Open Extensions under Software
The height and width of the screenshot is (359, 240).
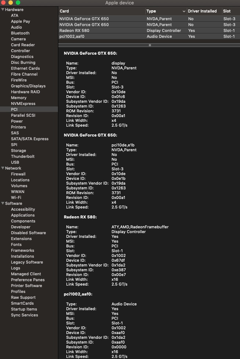[x=21, y=239]
